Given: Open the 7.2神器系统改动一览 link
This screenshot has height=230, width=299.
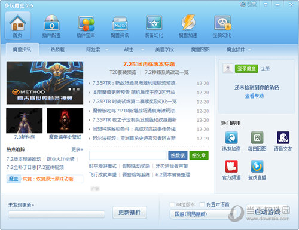Looking at the screenshot, I should click(x=166, y=72).
